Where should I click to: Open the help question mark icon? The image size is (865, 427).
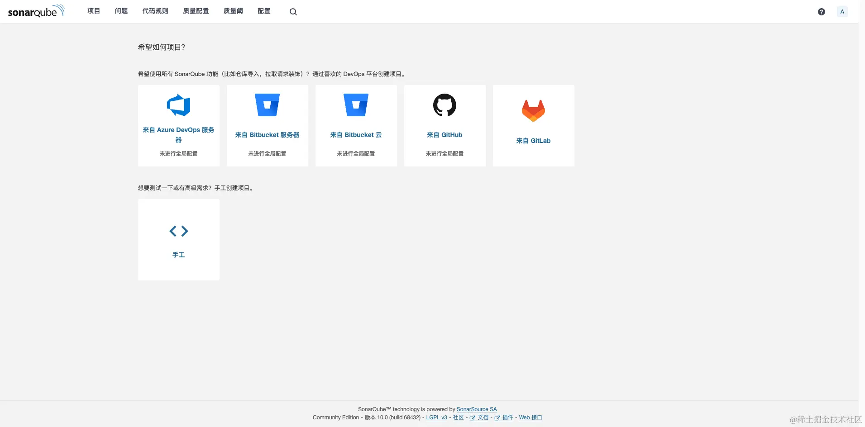click(x=822, y=12)
